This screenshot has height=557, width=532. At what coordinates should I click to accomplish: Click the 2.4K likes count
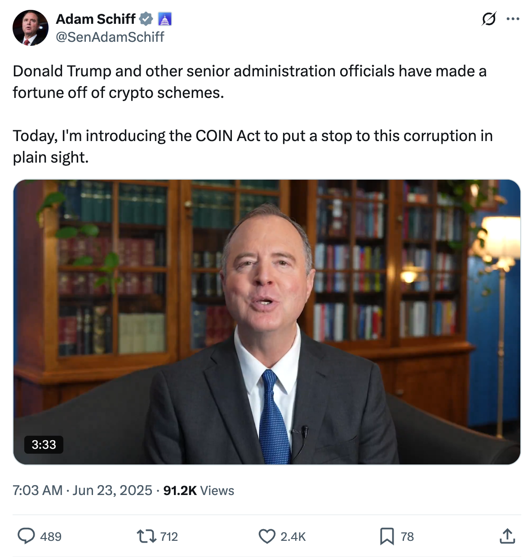tap(293, 536)
